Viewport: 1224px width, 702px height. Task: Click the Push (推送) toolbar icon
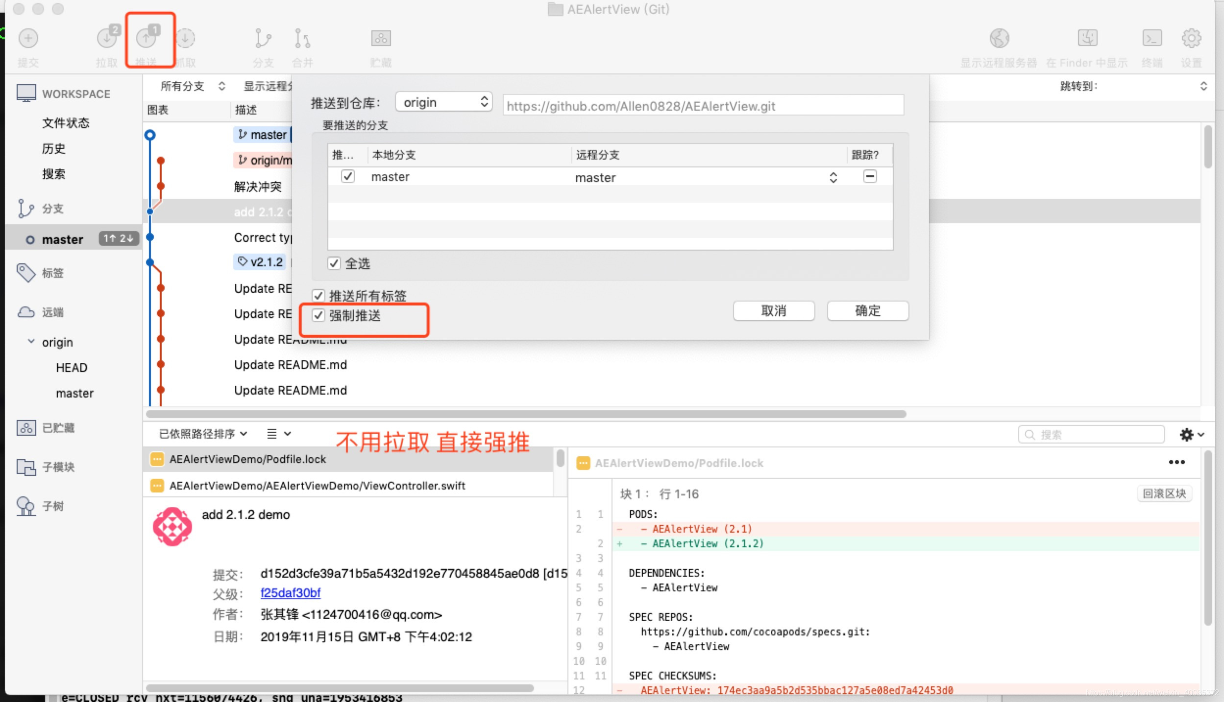147,39
